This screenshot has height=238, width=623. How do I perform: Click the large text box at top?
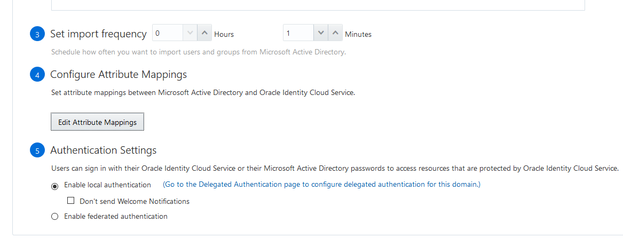tap(318, 5)
